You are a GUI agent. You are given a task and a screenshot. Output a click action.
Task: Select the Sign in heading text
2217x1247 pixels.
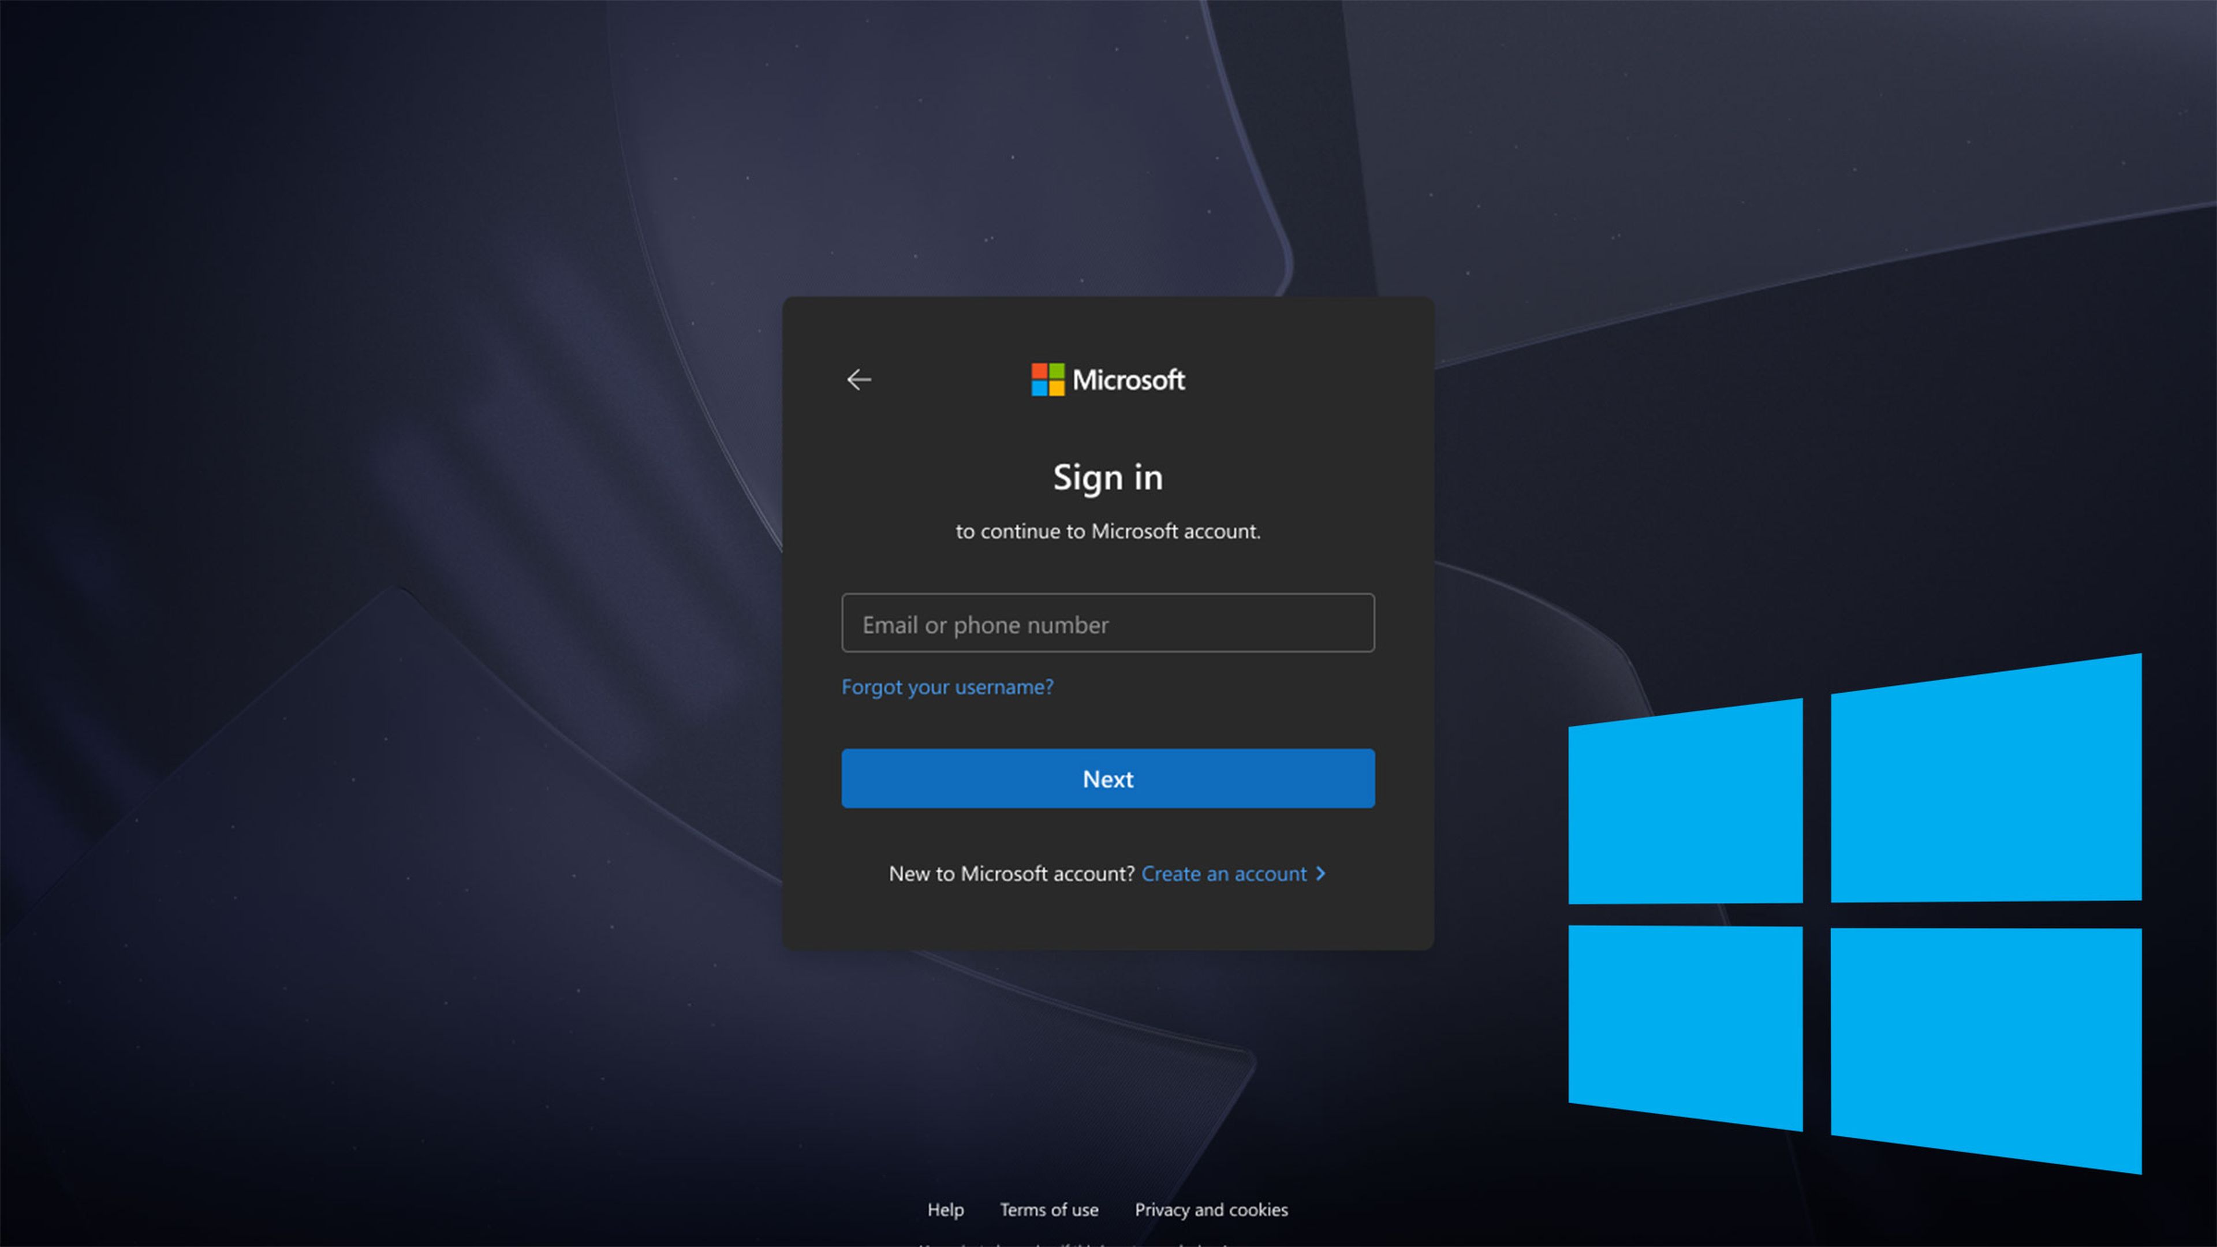coord(1108,477)
